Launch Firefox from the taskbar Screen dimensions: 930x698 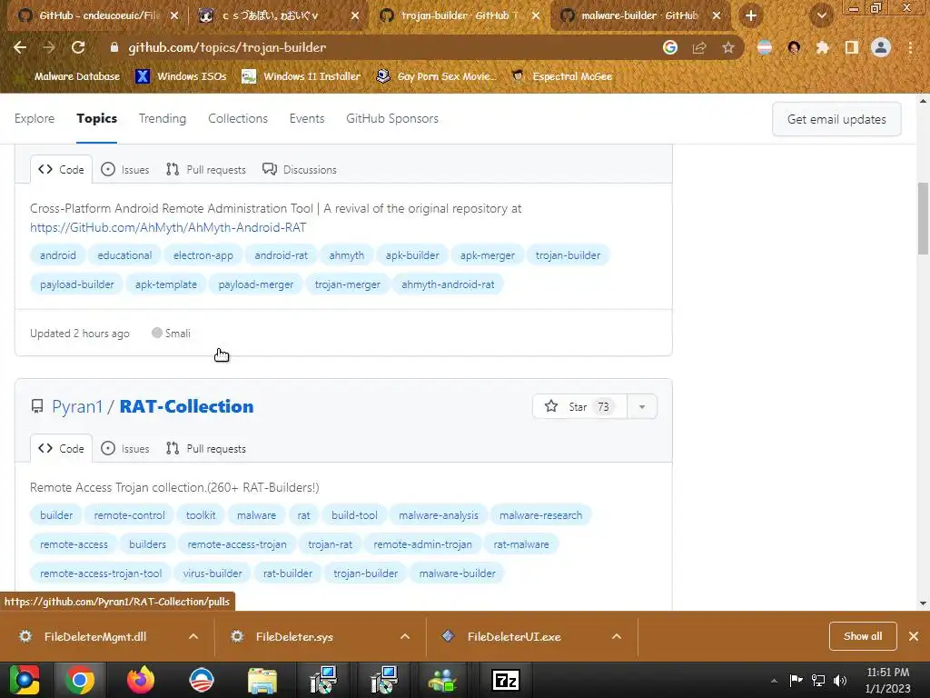(141, 680)
